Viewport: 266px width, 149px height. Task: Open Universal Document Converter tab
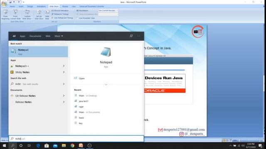[91, 7]
